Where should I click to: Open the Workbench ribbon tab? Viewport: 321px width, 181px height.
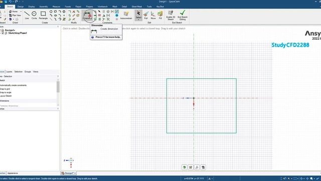pyautogui.click(x=102, y=7)
